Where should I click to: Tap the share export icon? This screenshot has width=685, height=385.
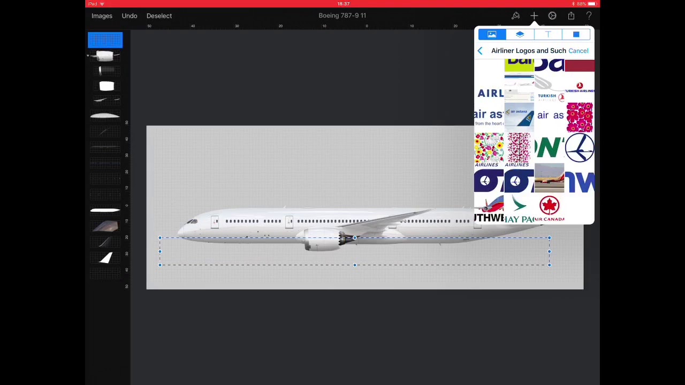pos(571,16)
